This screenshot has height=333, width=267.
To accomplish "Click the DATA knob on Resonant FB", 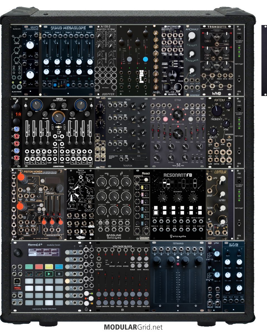I will click(x=193, y=198).
